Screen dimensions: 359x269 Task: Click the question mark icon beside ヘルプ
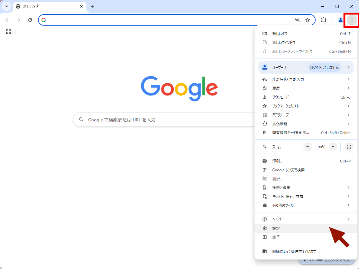click(x=265, y=219)
